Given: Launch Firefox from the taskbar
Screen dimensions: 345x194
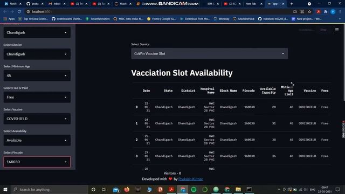Looking at the screenshot, I should pyautogui.click(x=127, y=189).
